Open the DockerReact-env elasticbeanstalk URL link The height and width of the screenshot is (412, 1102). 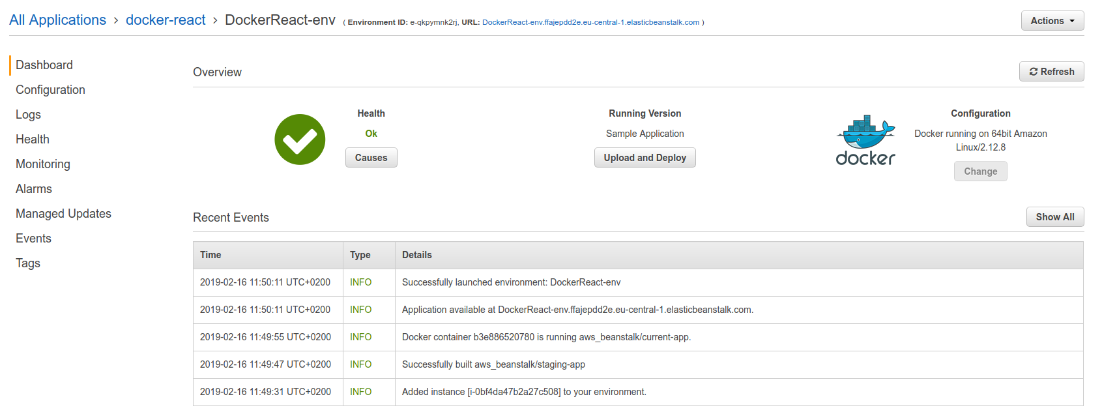pyautogui.click(x=590, y=22)
